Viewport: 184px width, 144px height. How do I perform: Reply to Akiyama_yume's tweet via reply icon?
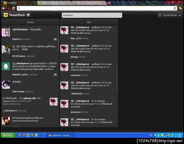[x=55, y=75]
